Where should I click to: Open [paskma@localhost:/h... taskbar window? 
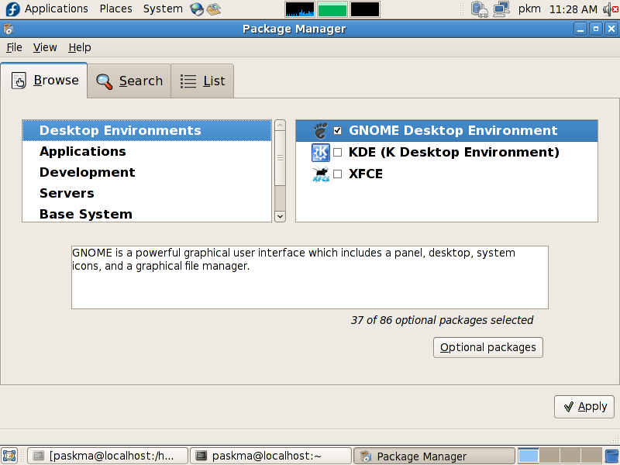108,456
